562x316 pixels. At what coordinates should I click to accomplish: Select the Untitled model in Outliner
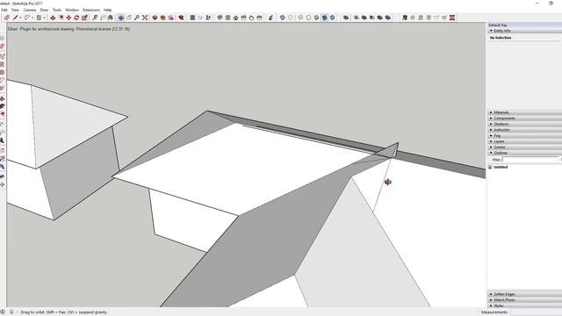coord(501,167)
